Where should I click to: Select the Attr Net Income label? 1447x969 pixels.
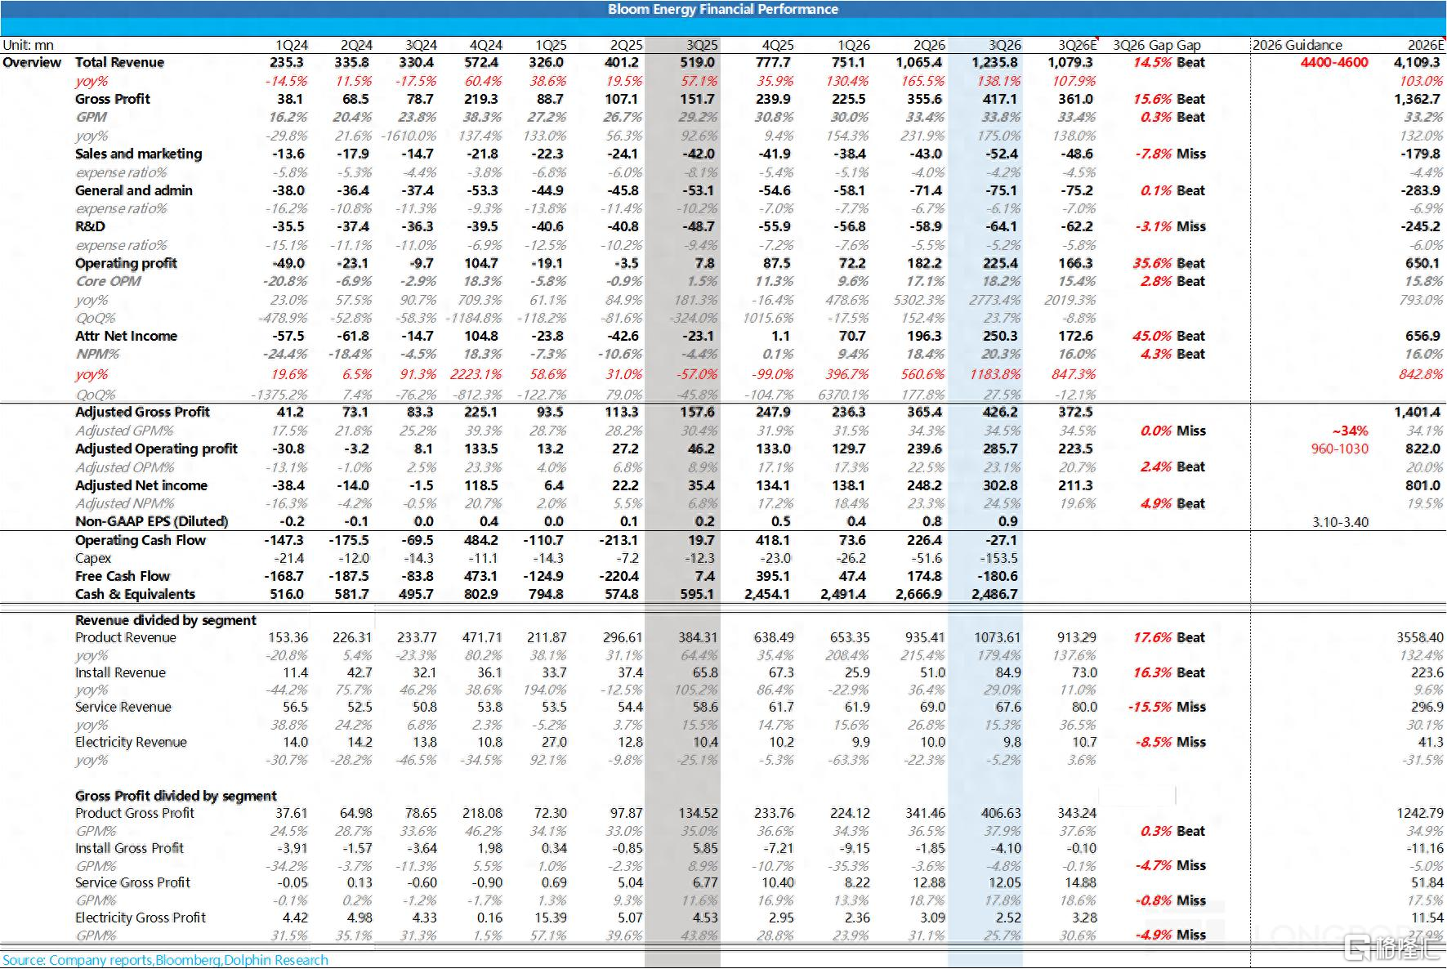126,336
